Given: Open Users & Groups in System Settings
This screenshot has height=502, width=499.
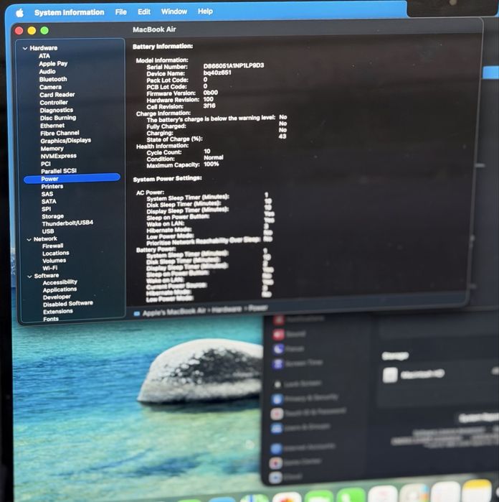Looking at the screenshot, I should click(x=300, y=428).
